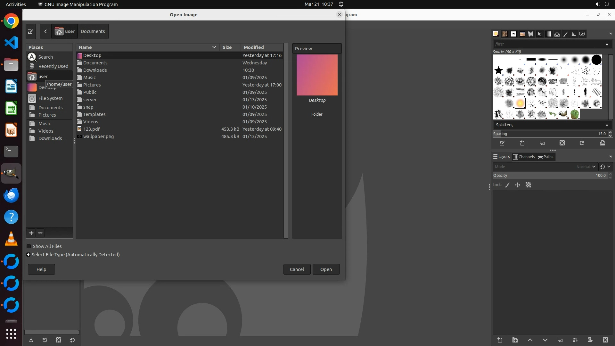615x346 pixels.
Task: Click the Open button
Action: click(326, 269)
